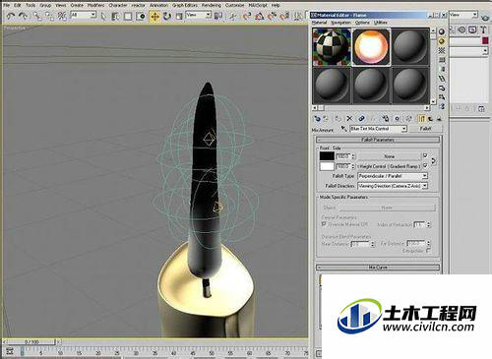The height and width of the screenshot is (359, 492).
Task: Click Sample Type sphere icon in Material Editor
Action: point(442,31)
